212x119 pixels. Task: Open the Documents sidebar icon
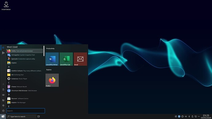point(3,90)
